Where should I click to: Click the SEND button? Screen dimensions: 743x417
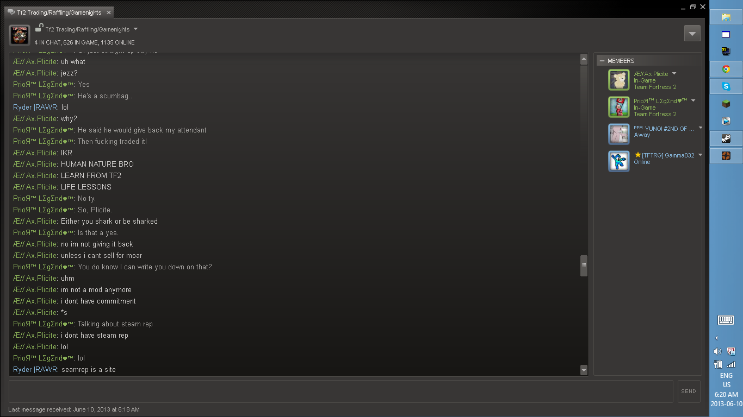click(x=689, y=391)
